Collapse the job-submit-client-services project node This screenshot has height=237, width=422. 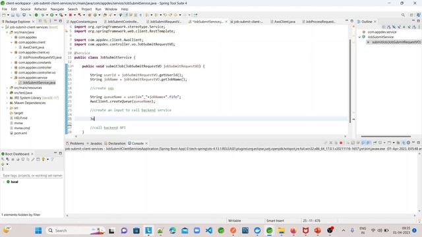point(3,27)
